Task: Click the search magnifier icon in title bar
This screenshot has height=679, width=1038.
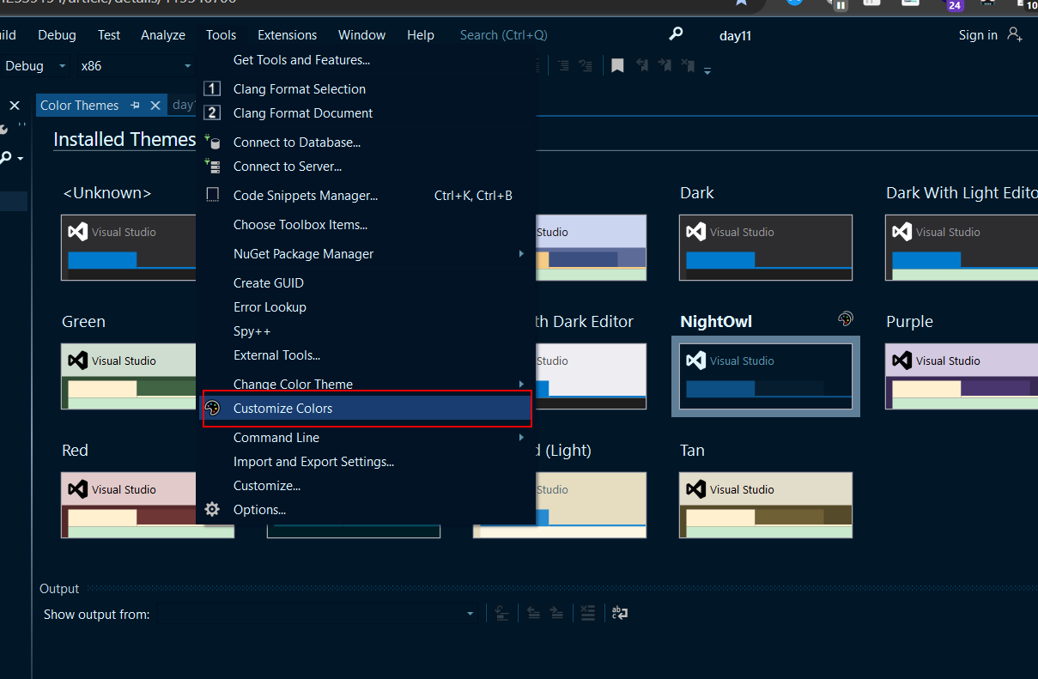Action: click(677, 34)
